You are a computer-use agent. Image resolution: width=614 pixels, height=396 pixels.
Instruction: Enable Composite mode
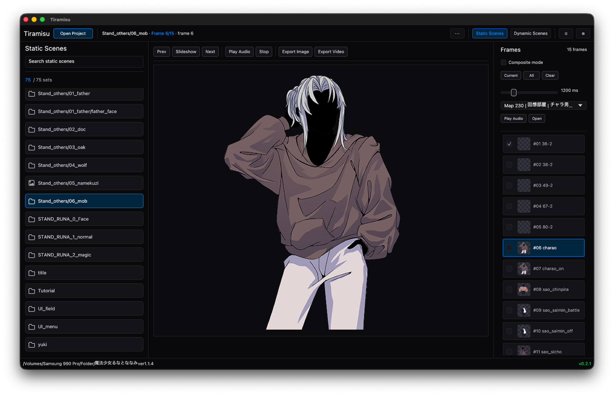coord(503,62)
